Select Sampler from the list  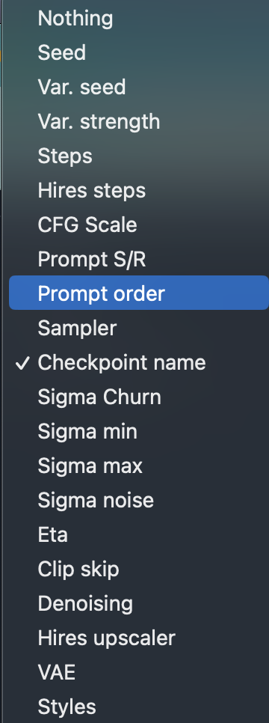(138, 329)
